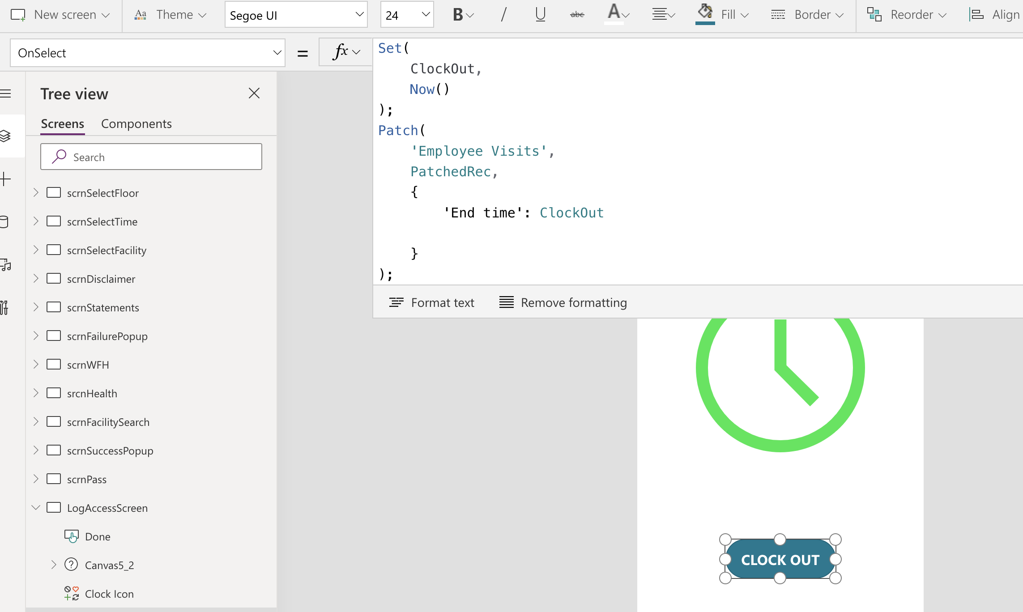Switch to the Components tab
The image size is (1023, 612).
136,123
